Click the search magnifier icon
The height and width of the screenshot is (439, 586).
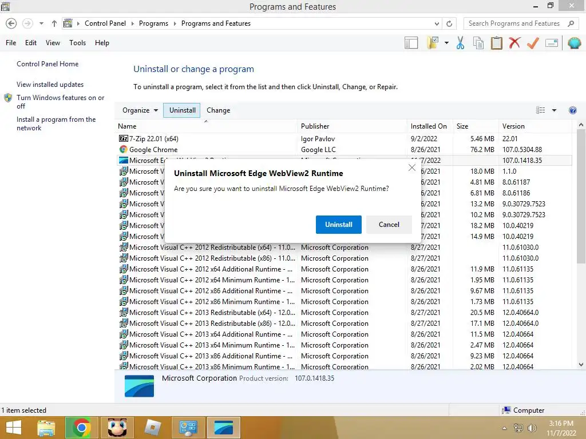[x=571, y=23]
